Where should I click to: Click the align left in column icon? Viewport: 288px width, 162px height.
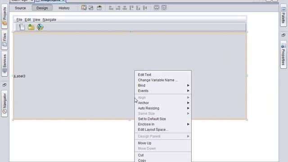pyautogui.click(x=111, y=8)
